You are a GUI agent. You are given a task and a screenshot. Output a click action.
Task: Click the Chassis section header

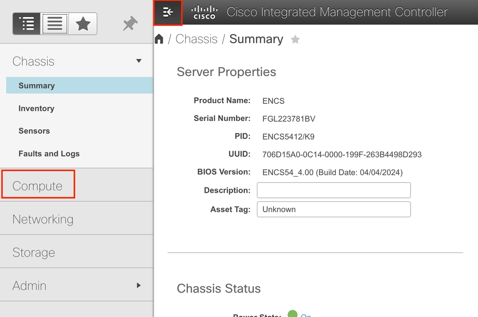coord(33,61)
